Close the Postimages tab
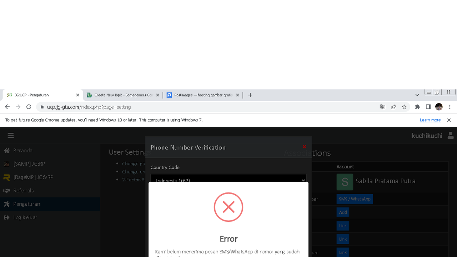 (x=237, y=95)
